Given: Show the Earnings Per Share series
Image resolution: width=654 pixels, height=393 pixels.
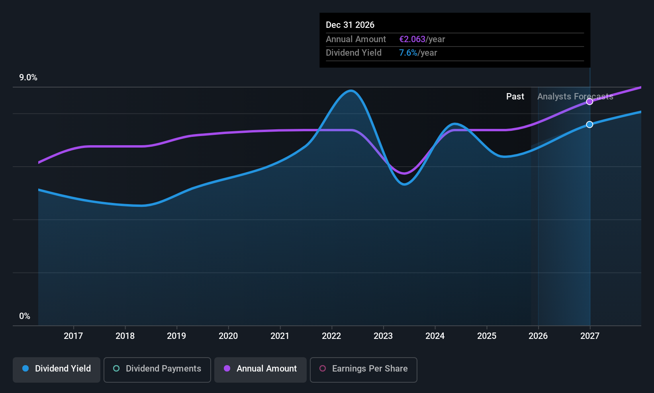Looking at the screenshot, I should [363, 370].
